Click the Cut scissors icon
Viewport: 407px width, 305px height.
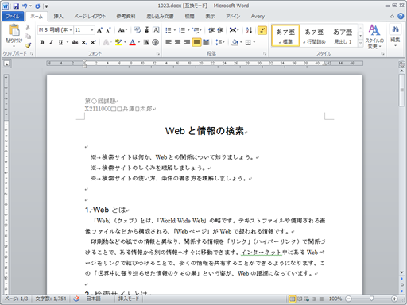tap(28, 27)
